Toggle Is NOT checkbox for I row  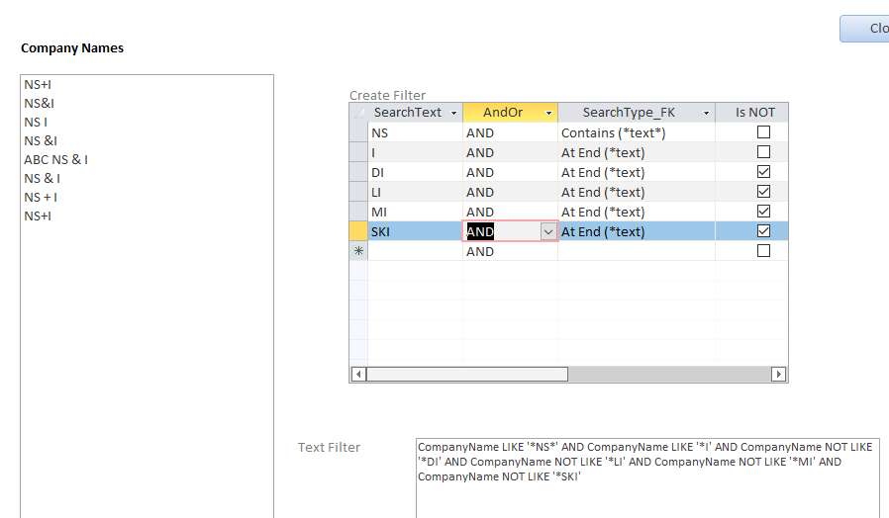coord(763,151)
